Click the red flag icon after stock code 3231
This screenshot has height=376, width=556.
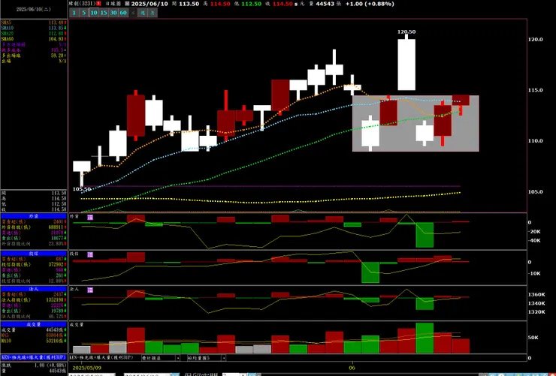(99, 4)
